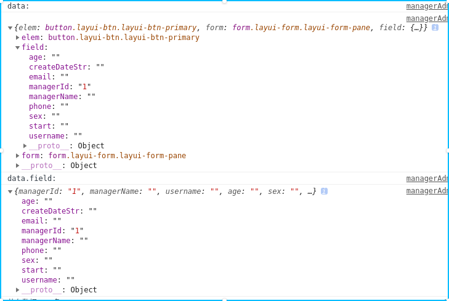Image resolution: width=449 pixels, height=301 pixels.
Task: Expand the last __proto__: Object row
Action: coord(17,290)
